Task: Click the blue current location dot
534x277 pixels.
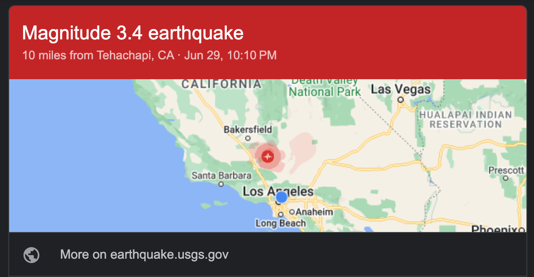Action: (281, 197)
